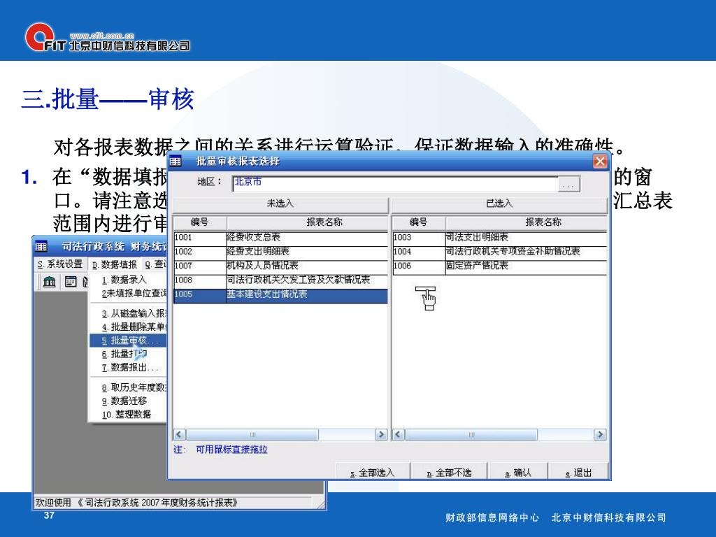This screenshot has height=537, width=716.
Task: Select row 1001 经费收支总表
Action: pos(280,238)
